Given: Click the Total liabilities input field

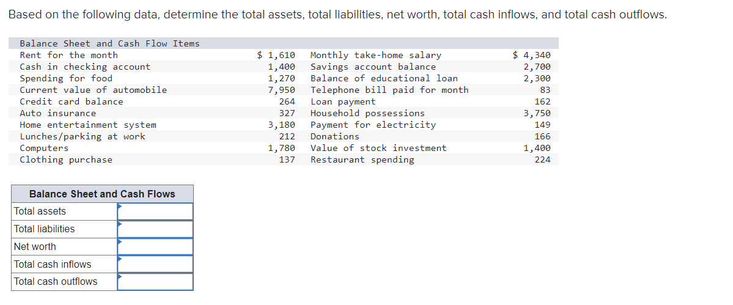Looking at the screenshot, I should 155,229.
